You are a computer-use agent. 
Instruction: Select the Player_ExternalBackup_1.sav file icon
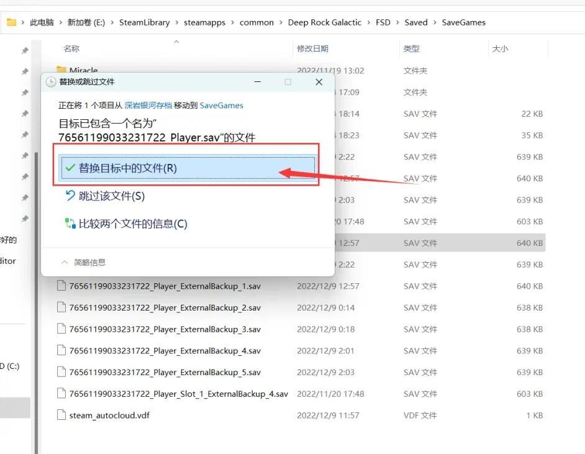click(61, 286)
